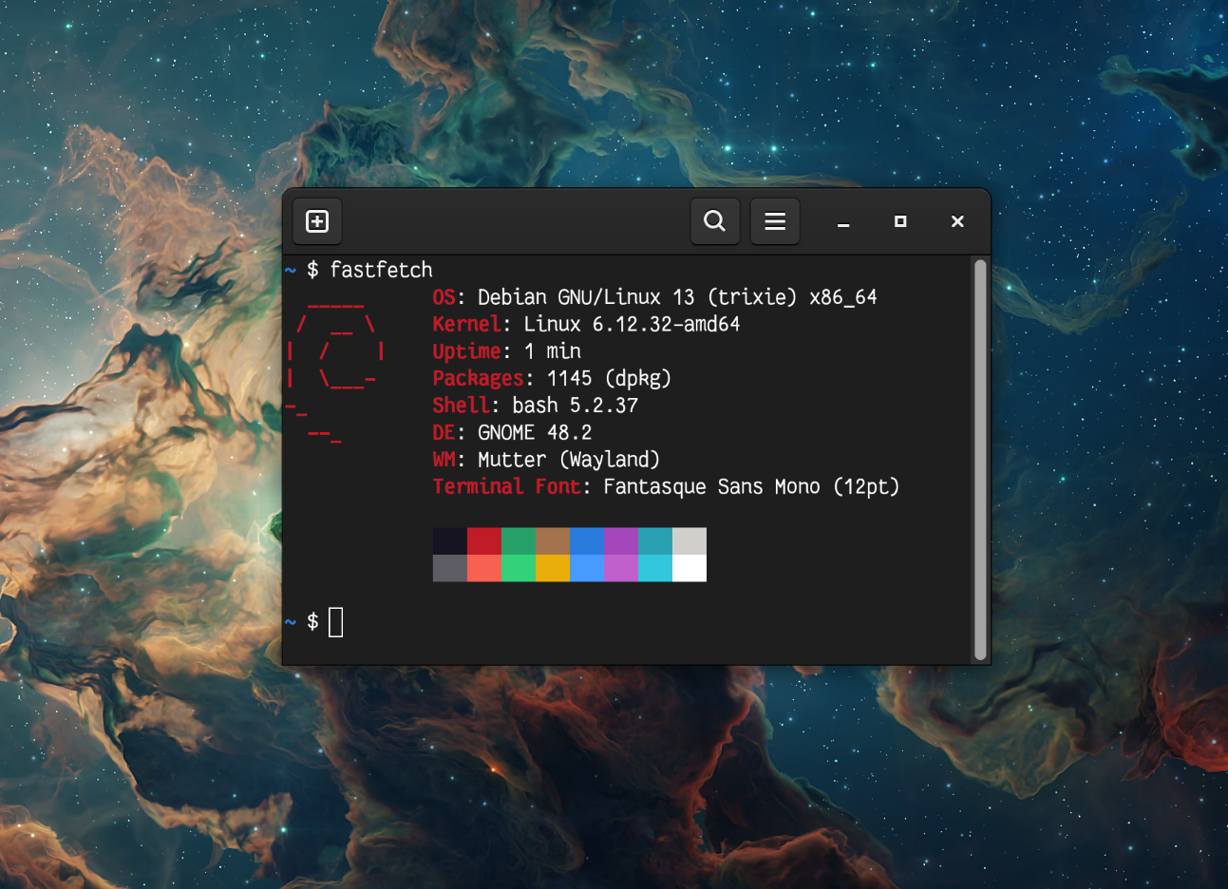This screenshot has width=1228, height=889.
Task: Click 'Debian GNU/Linux 13 (trixie) x86_64' text
Action: pyautogui.click(x=677, y=297)
